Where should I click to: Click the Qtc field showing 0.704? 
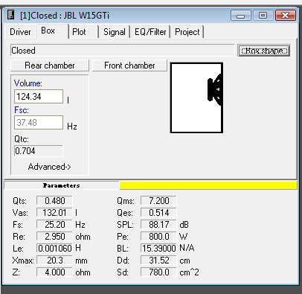click(x=39, y=151)
